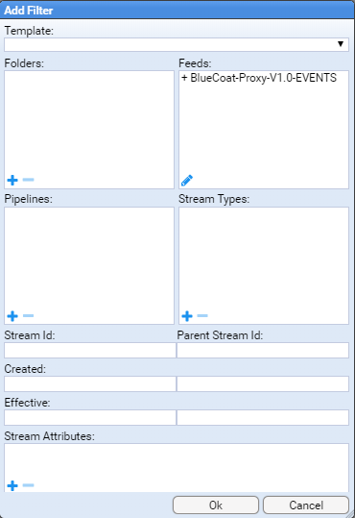Add a pipeline with the Pipelines plus icon
Viewport: 355px width, 518px height.
point(12,316)
